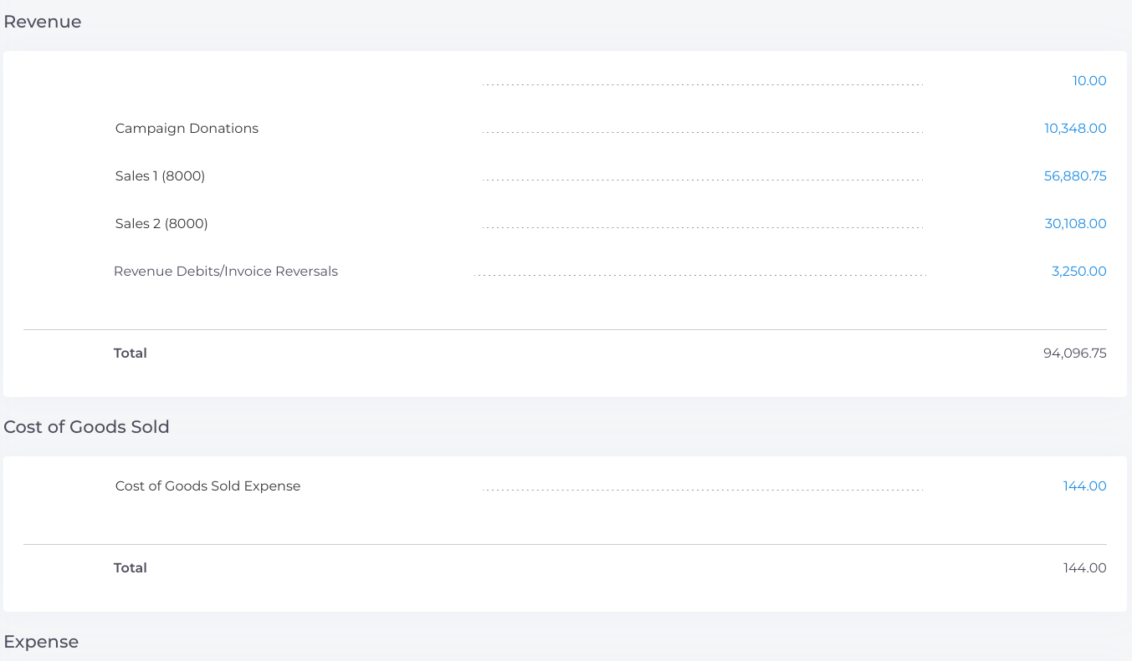Open the 10.00 revenue amount link

coord(1088,81)
